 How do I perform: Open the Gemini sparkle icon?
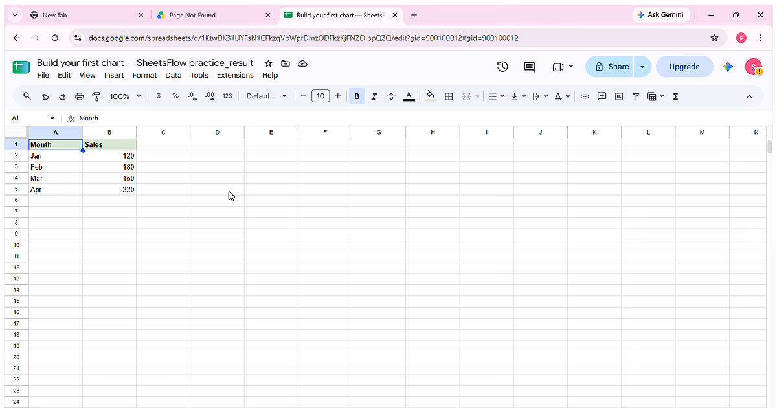pyautogui.click(x=728, y=67)
